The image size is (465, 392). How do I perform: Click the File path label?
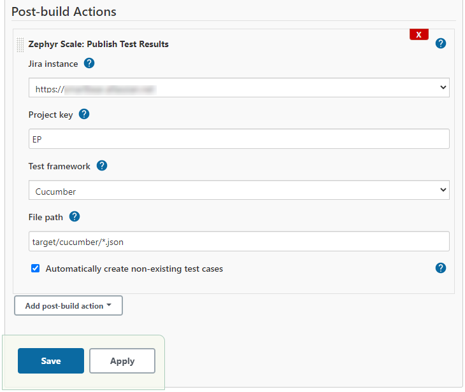click(45, 217)
